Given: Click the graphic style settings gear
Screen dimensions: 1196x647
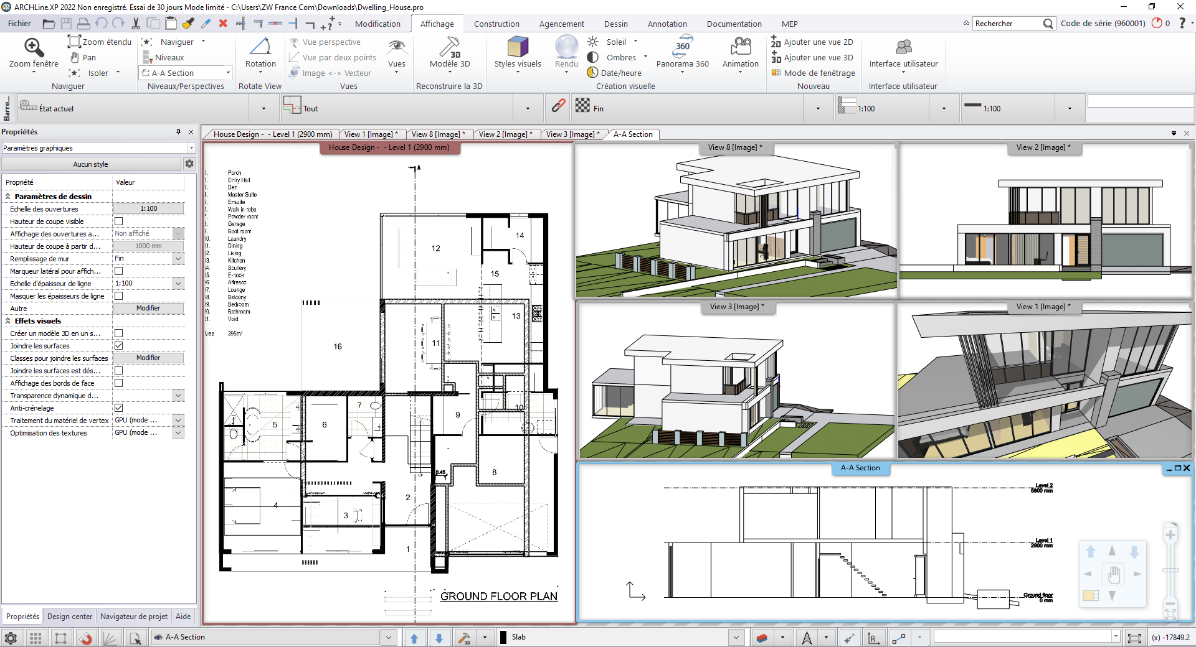Looking at the screenshot, I should (189, 164).
